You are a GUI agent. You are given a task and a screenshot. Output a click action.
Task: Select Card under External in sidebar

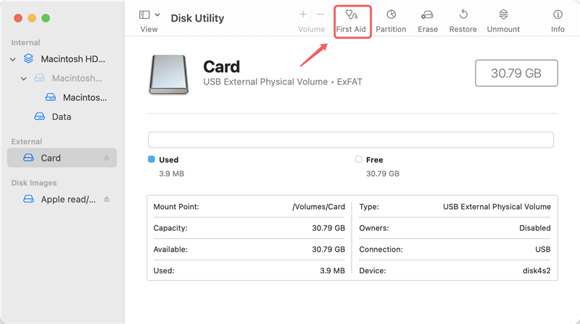coord(51,158)
